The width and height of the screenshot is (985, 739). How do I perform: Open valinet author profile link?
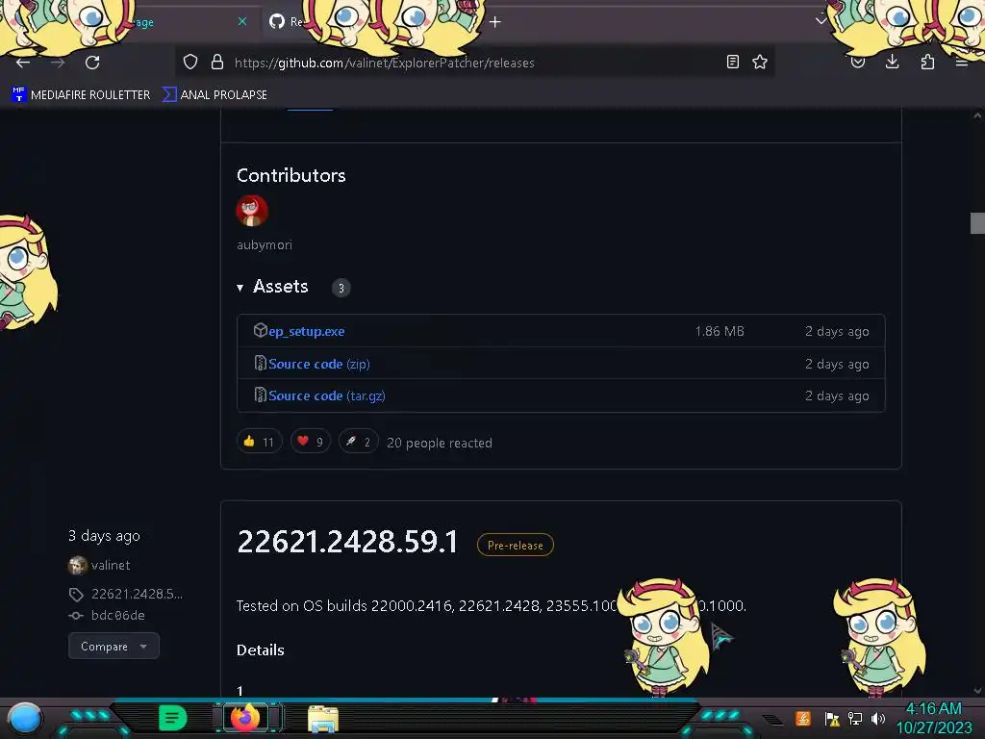[111, 565]
